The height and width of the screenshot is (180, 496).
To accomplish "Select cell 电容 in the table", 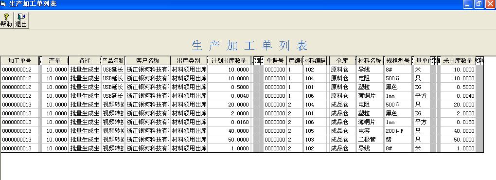I will pos(370,131).
